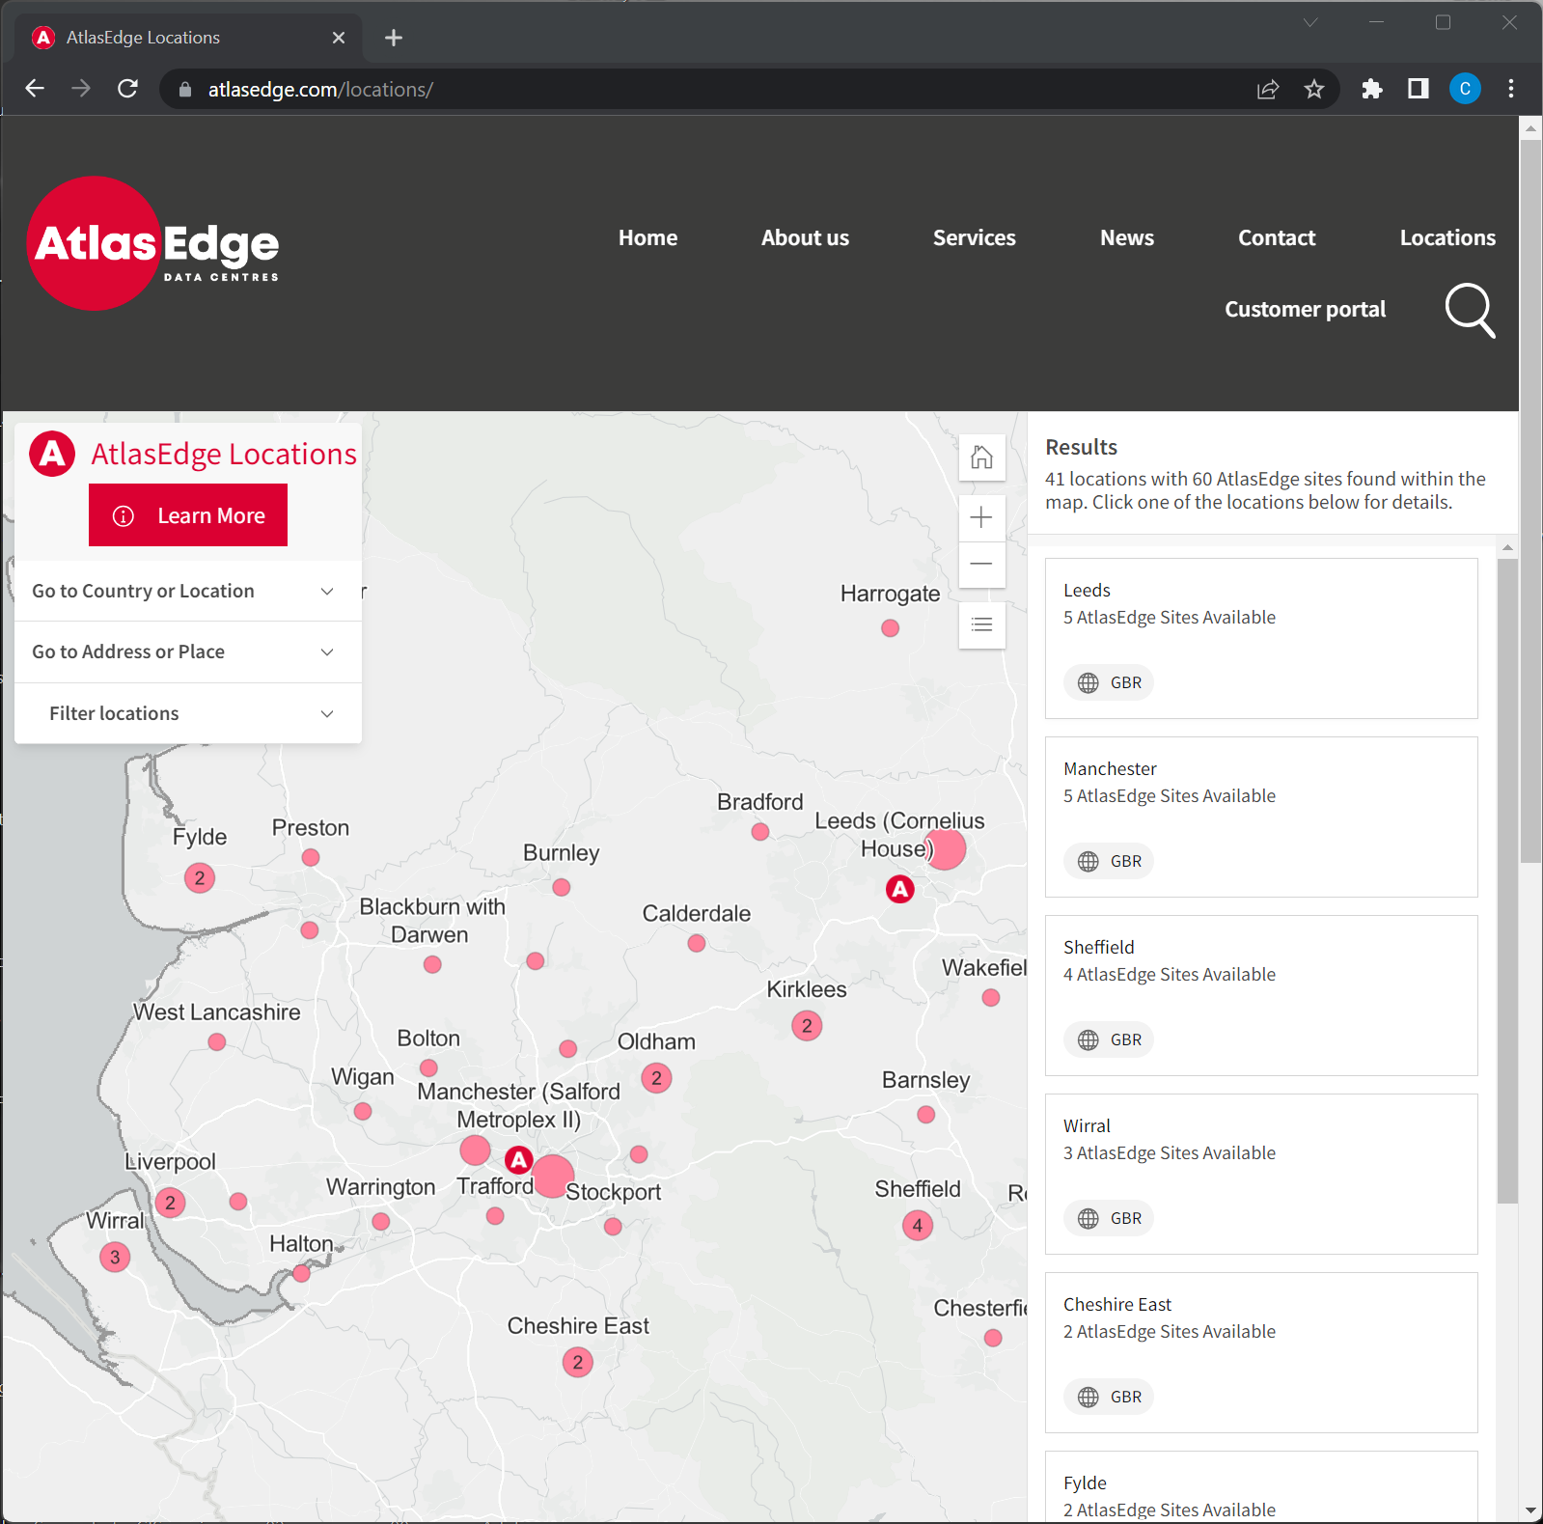The height and width of the screenshot is (1524, 1543).
Task: Select the Kirklees cluster marker numbered 2
Action: 808,1025
